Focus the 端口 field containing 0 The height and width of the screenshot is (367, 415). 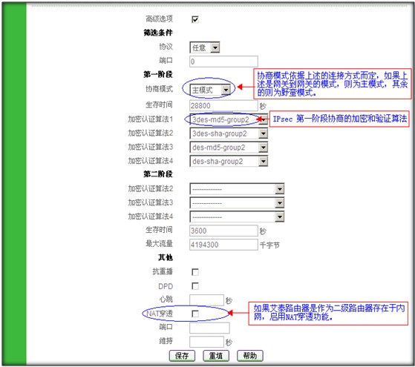pos(223,62)
